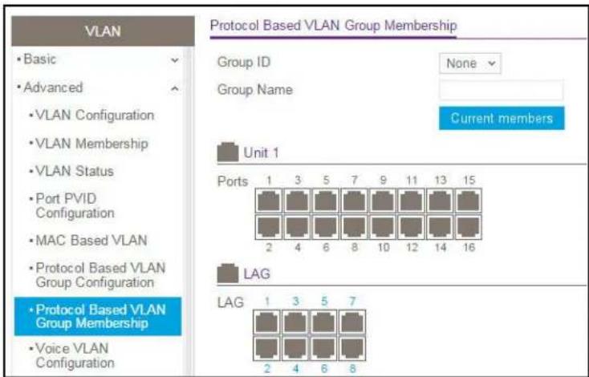Select port 6 in Unit 1
589x377 pixels.
pos(326,227)
